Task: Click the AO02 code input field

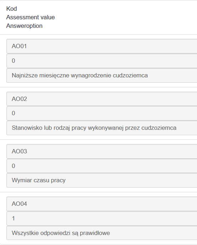Action: click(x=102, y=99)
